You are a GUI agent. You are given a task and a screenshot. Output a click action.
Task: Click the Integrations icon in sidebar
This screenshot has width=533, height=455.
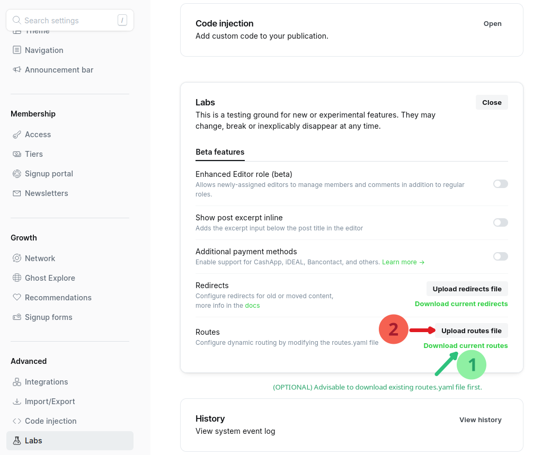pyautogui.click(x=17, y=382)
